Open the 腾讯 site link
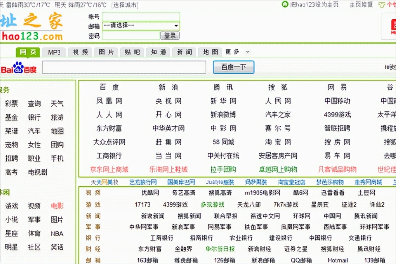Image resolution: width=396 pixels, height=264 pixels. click(x=223, y=87)
